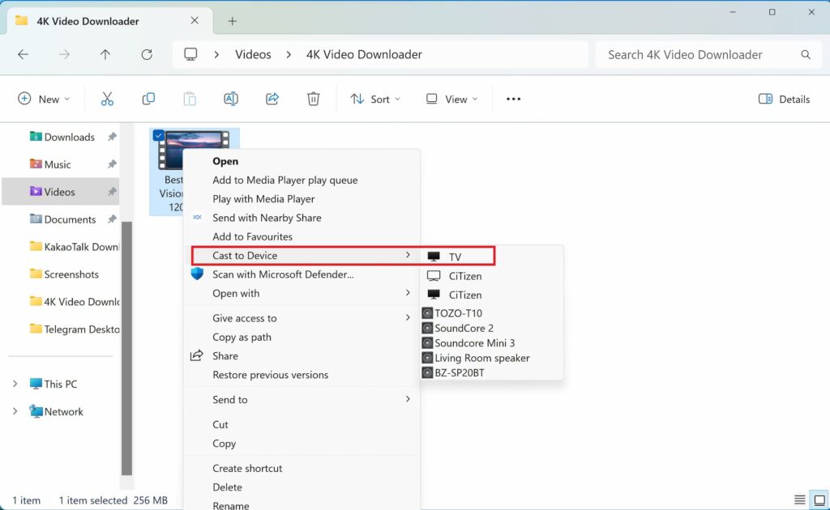Click the Microsoft Defender shield icon
This screenshot has width=830, height=510.
[x=197, y=274]
